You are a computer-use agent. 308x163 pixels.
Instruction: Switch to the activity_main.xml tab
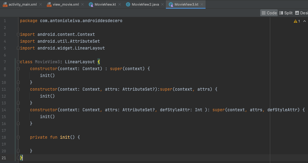point(22,4)
